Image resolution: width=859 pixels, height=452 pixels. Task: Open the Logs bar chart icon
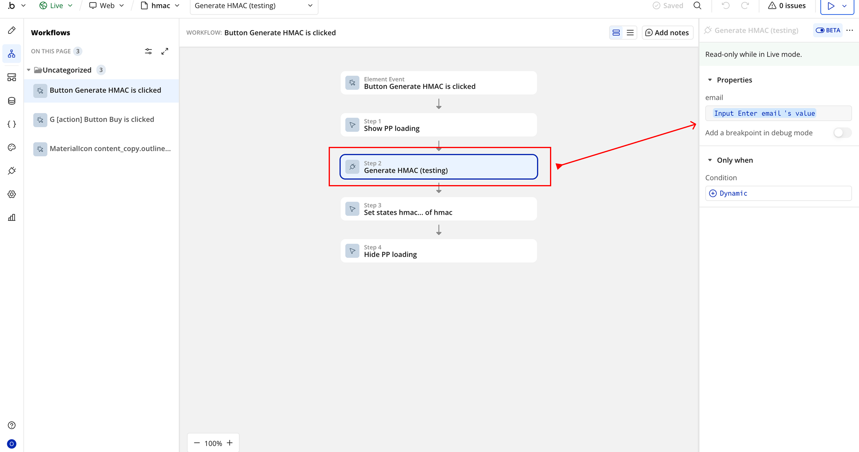point(12,218)
